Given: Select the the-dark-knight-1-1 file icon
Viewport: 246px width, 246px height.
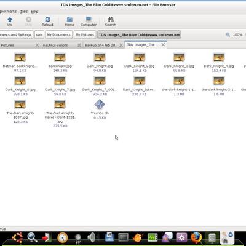Looking at the screenshot, I should 179,81.
